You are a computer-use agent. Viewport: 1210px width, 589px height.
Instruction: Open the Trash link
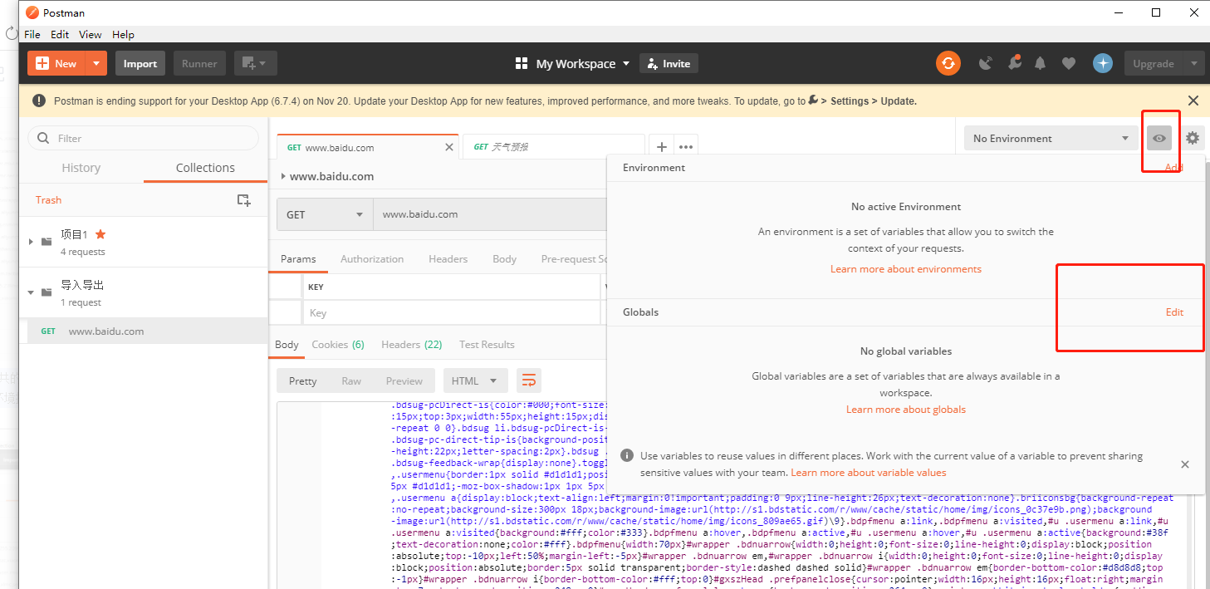pos(48,200)
